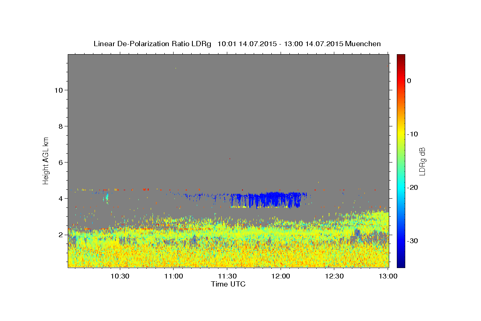Click the height tick label 8
The image size is (481, 321).
click(61, 126)
